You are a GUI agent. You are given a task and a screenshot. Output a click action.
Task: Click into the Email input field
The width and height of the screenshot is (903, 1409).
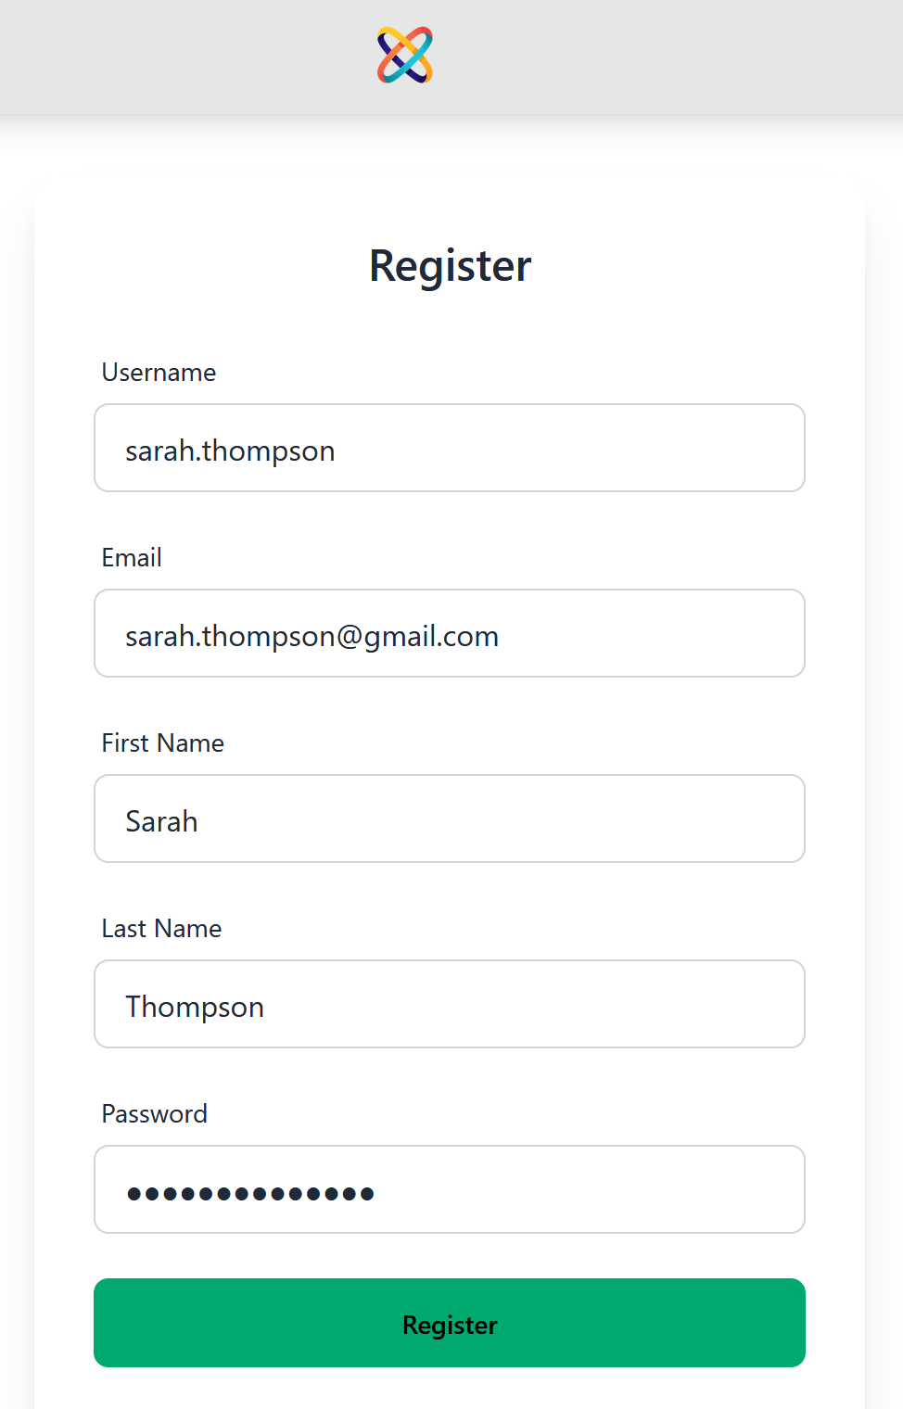pyautogui.click(x=649, y=634)
